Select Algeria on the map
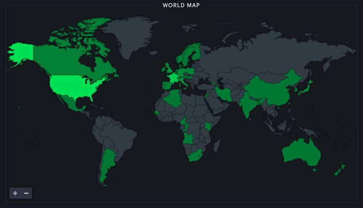This screenshot has height=208, width=363. pos(174,98)
